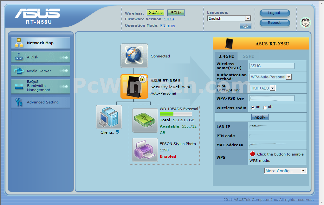The image size is (324, 205).
Task: Click the Logout button
Action: (x=275, y=13)
